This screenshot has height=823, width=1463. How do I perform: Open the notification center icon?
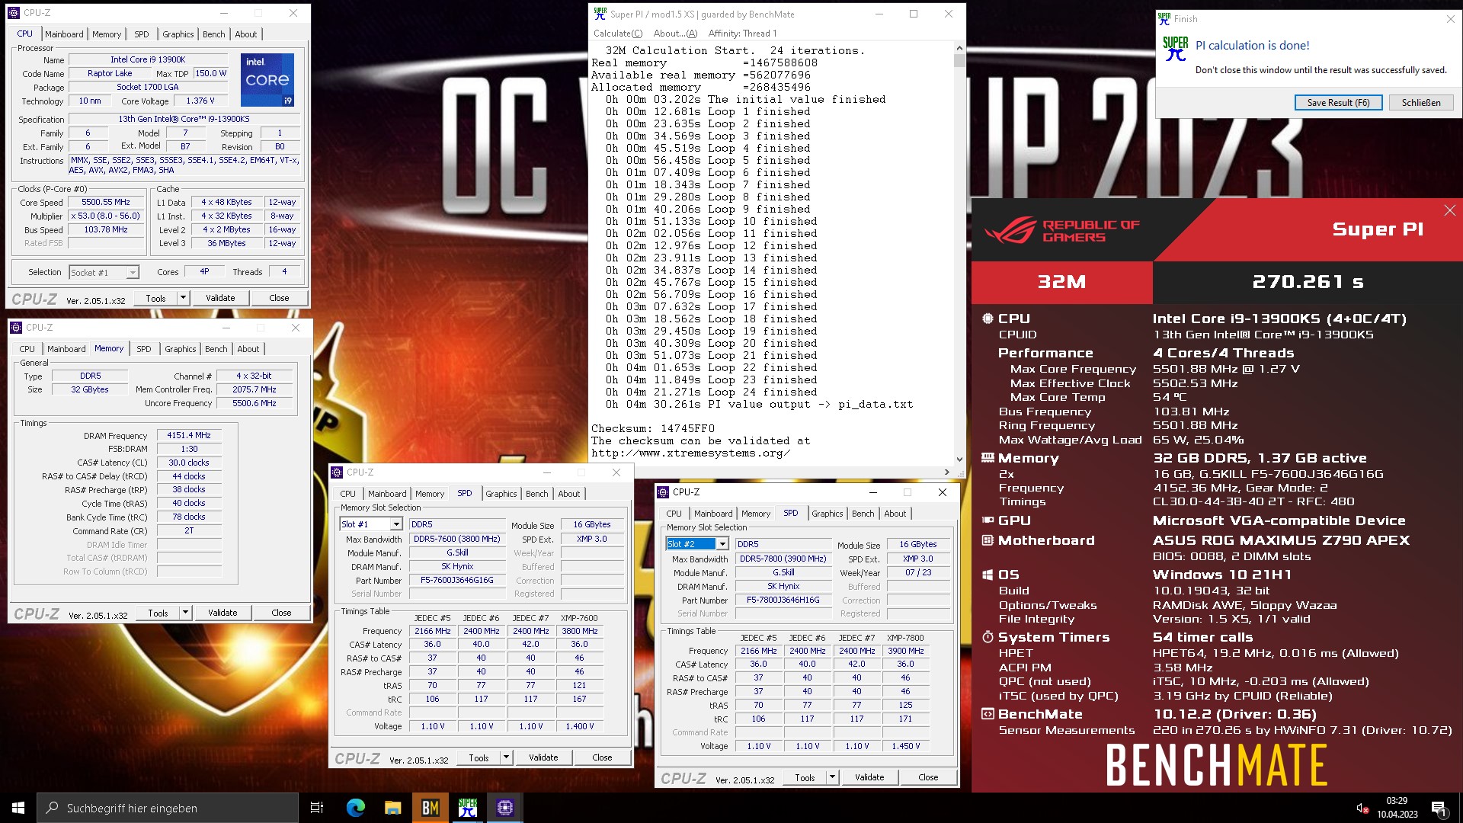(1439, 808)
